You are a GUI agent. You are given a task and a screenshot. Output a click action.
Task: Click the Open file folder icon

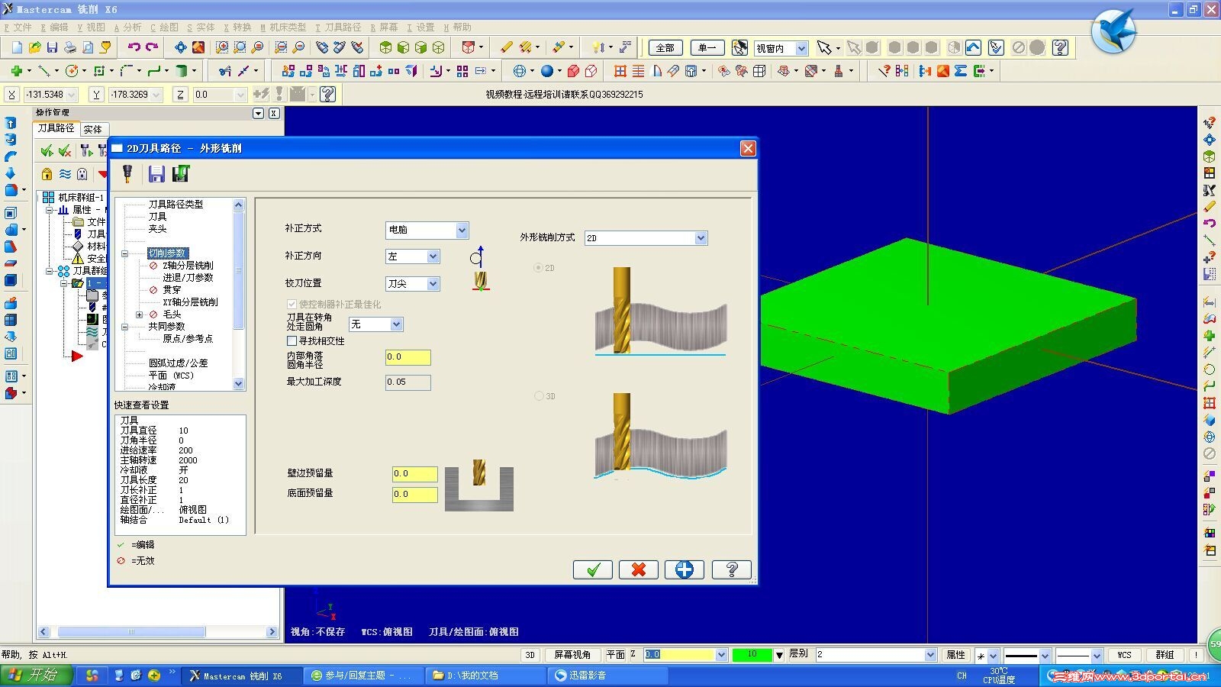(34, 47)
